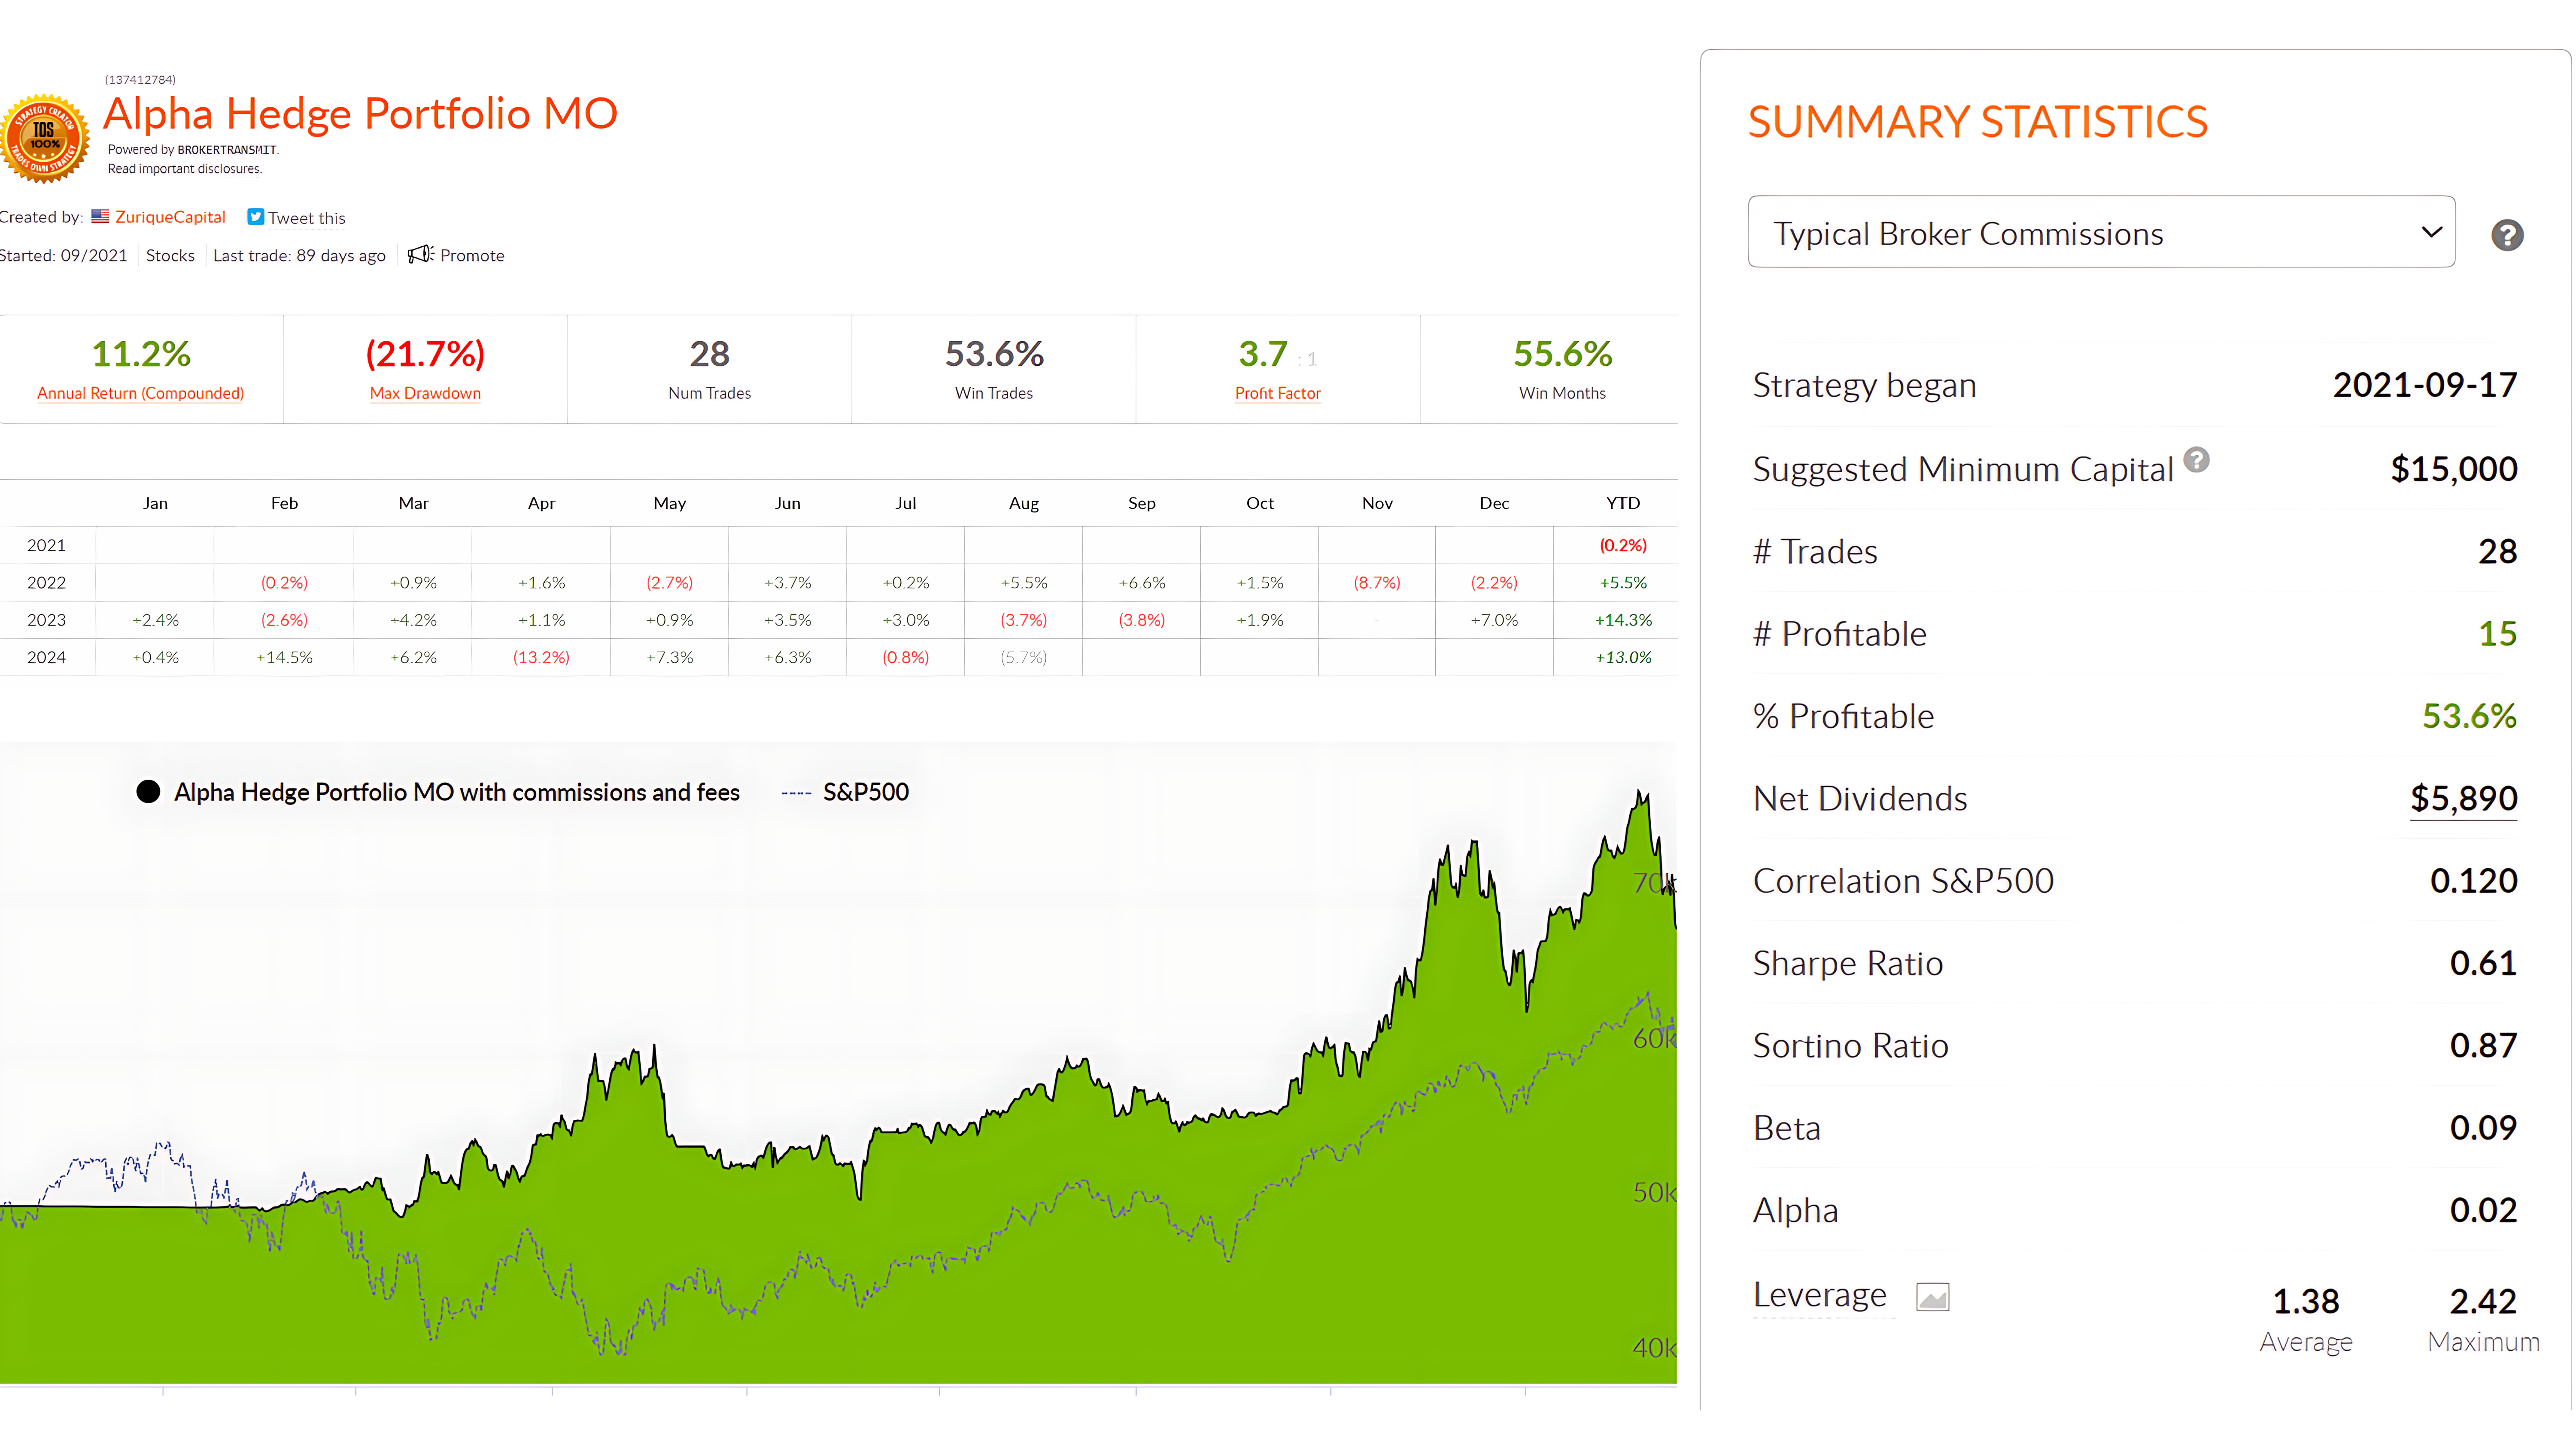This screenshot has height=1449, width=2576.
Task: Open the ZuriqueCapital creator profile link
Action: pyautogui.click(x=170, y=217)
